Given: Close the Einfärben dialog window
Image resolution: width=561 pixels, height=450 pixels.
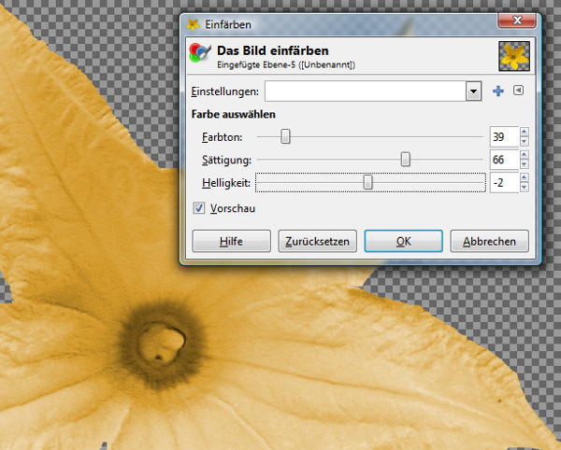Looking at the screenshot, I should tap(517, 21).
